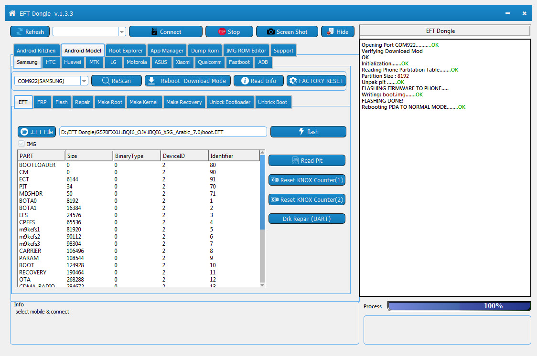Open the FRP sub-tab
The image size is (537, 356).
[42, 102]
